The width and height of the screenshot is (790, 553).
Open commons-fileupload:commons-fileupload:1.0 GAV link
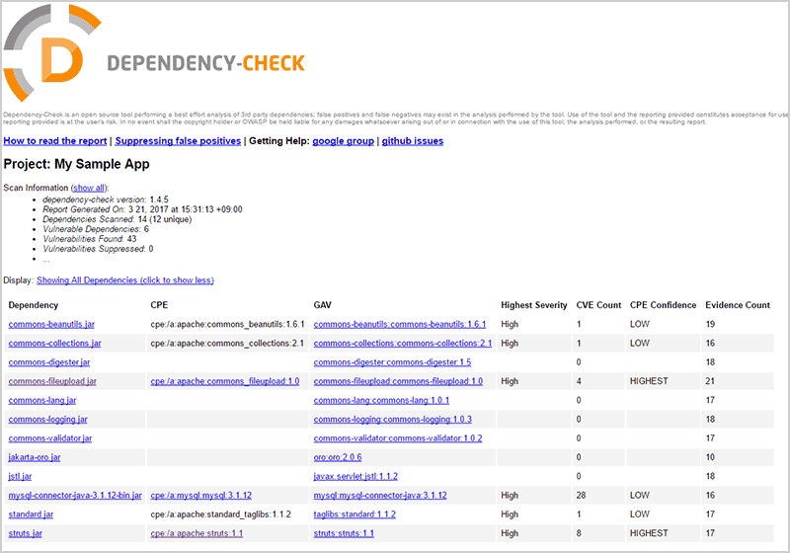(398, 382)
